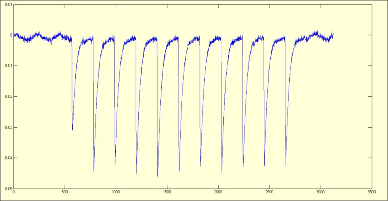Click the bottom of the first shallow dip
388x201 pixels.
[x=72, y=130]
